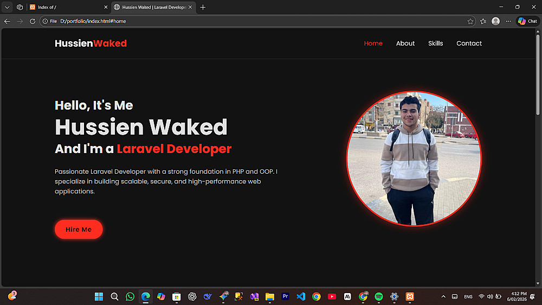Click the Hire Me button
The height and width of the screenshot is (305, 542).
[x=79, y=229]
